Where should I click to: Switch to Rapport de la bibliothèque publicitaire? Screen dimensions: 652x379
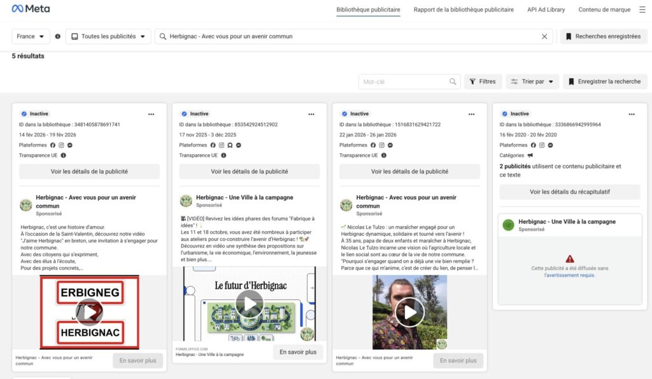(464, 10)
